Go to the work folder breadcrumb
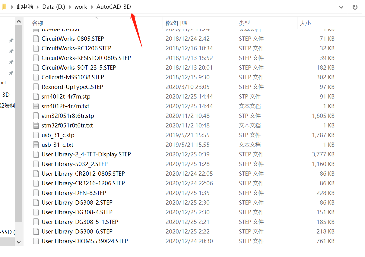This screenshot has width=365, height=257. pos(81,7)
